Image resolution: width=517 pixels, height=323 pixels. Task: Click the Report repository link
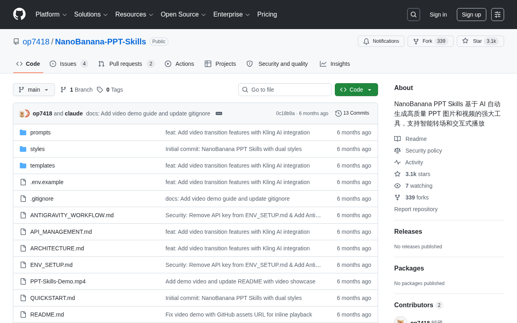[x=416, y=209]
